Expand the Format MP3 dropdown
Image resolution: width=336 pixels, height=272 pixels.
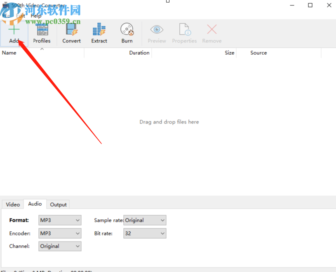[x=60, y=220]
